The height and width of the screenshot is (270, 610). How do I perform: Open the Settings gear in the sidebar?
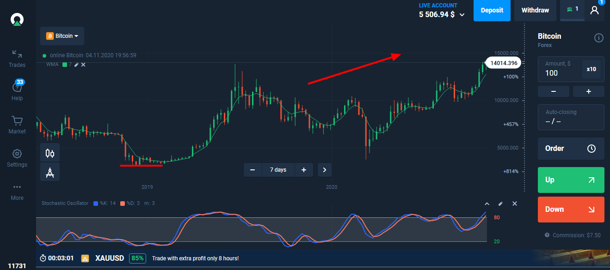(17, 154)
